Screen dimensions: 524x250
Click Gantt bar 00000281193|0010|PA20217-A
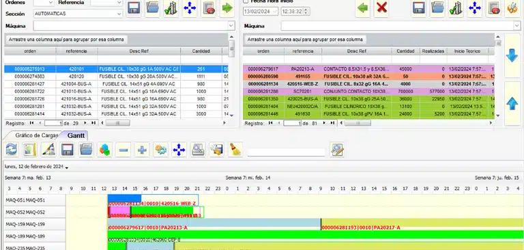(x=422, y=224)
